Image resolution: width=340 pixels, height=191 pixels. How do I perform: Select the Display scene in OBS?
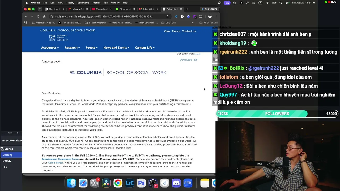pyautogui.click(x=11, y=161)
